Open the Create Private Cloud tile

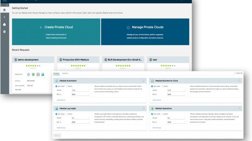(x=56, y=32)
